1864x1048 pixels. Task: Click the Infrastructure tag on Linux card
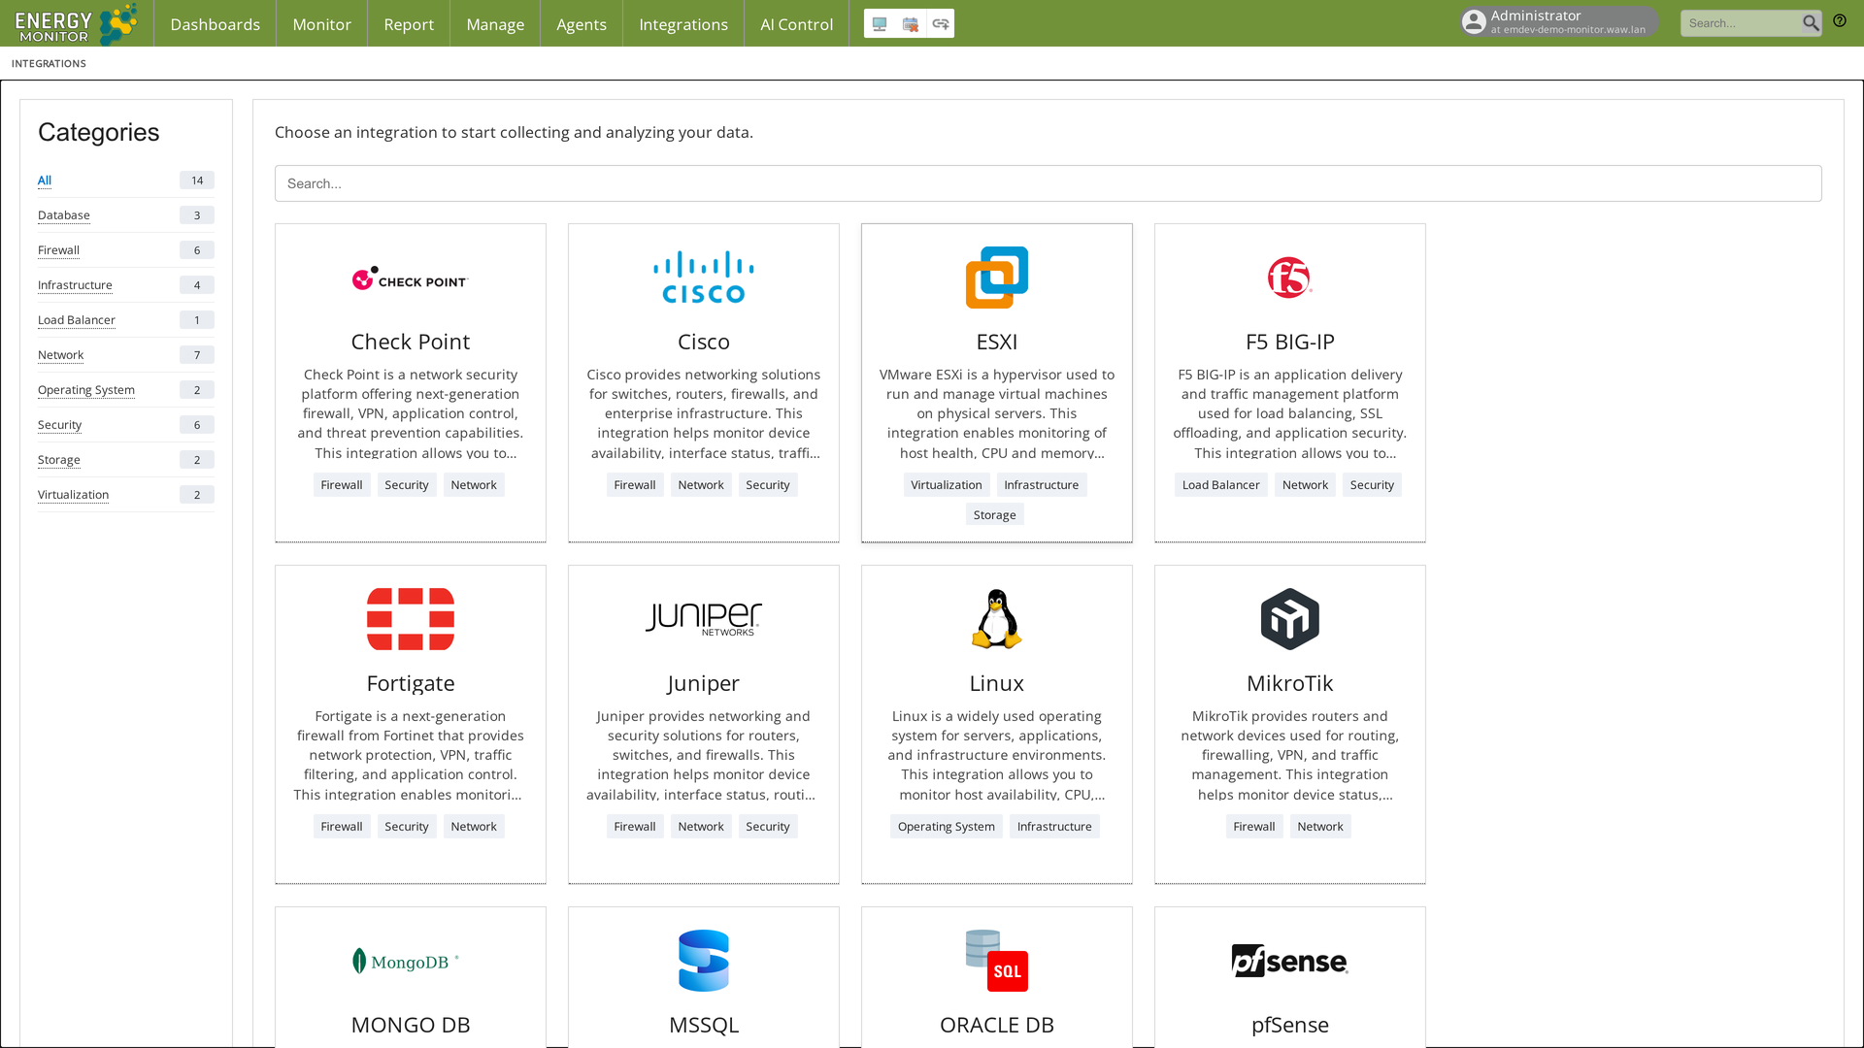point(1054,827)
